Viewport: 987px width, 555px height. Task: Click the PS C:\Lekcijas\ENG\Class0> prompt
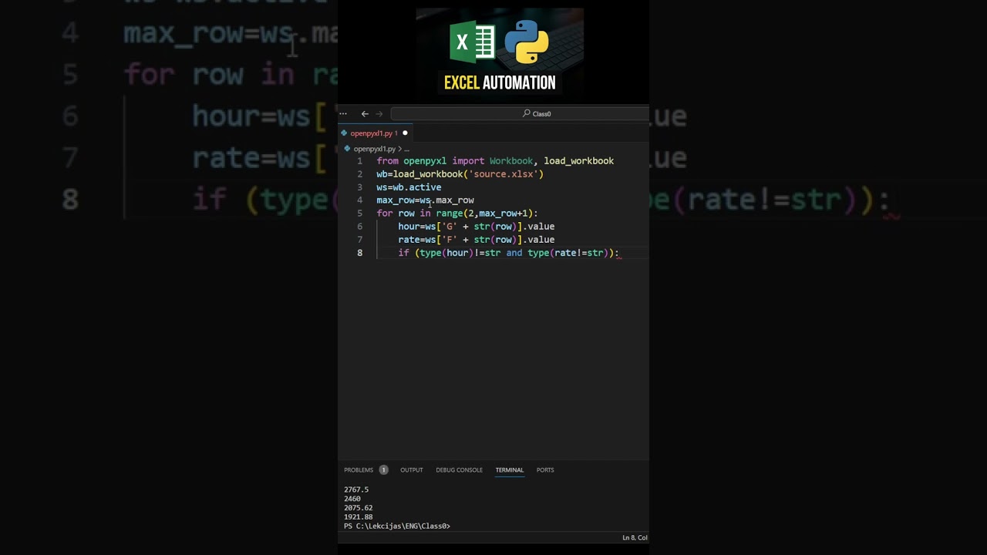pyautogui.click(x=397, y=526)
